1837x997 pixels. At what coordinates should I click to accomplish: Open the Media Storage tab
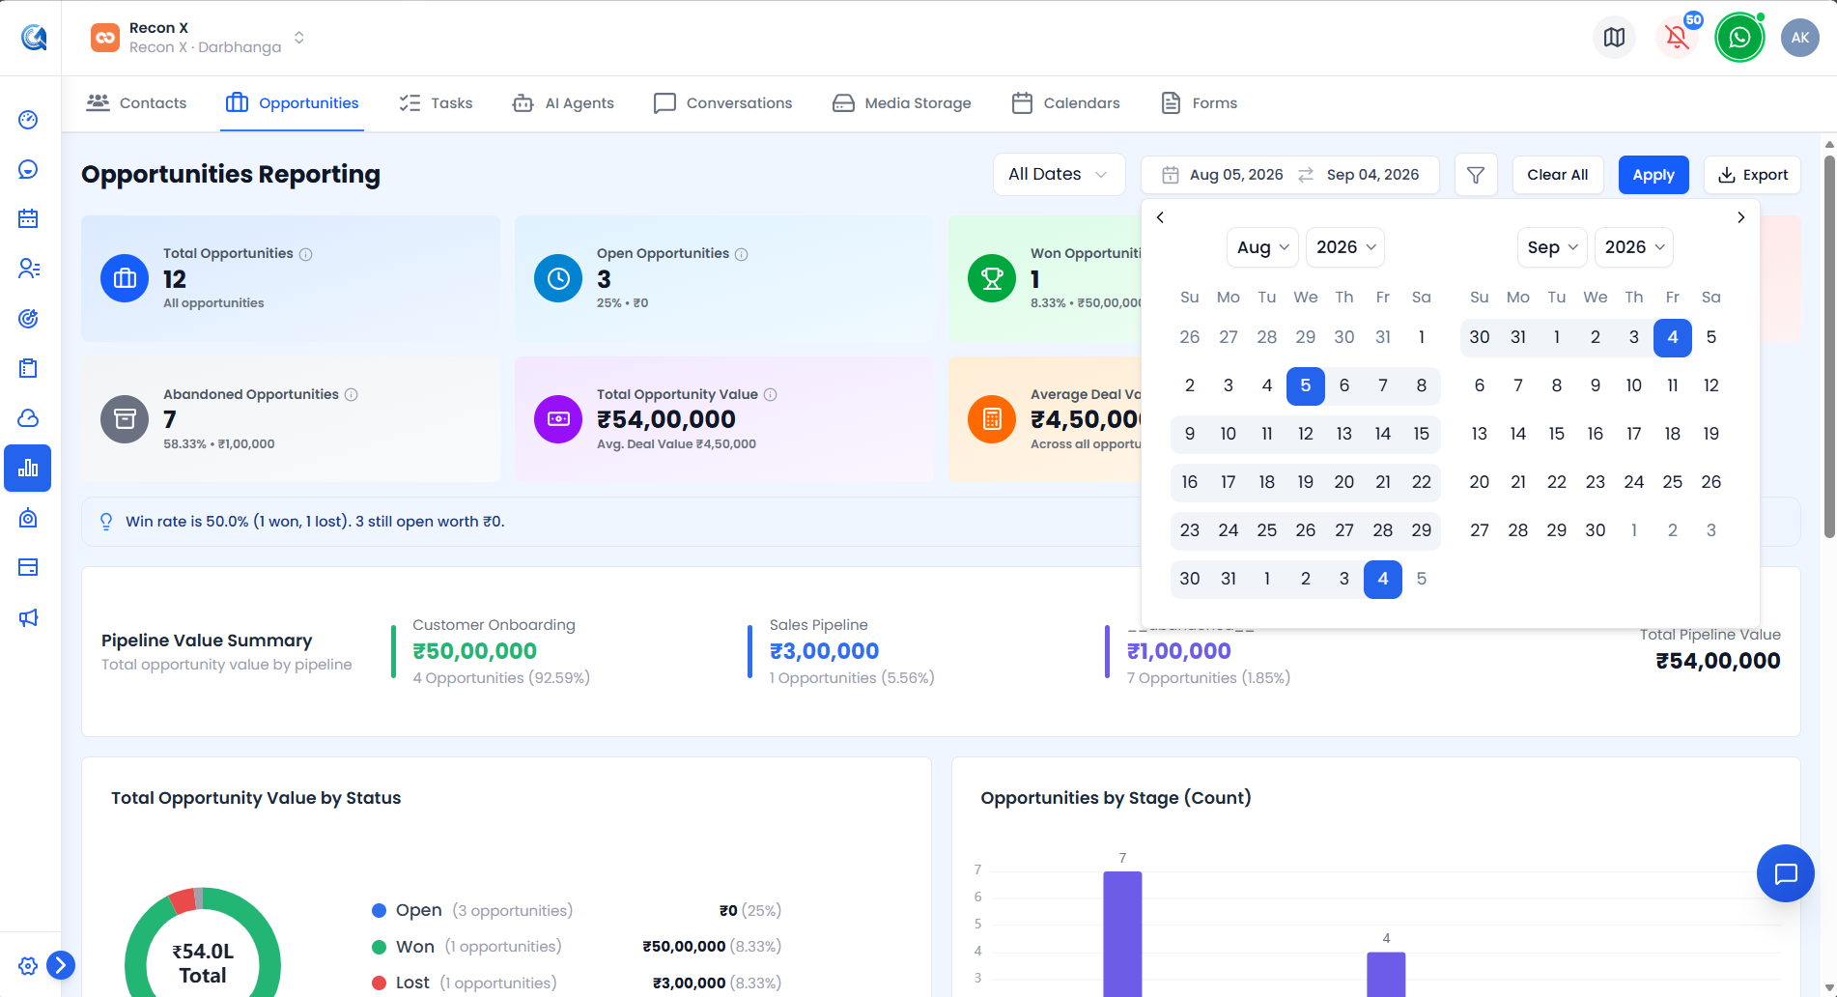[x=902, y=103]
